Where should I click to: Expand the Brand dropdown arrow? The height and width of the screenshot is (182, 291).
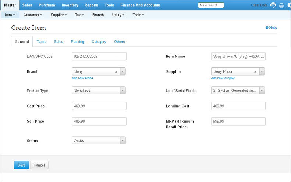click(x=123, y=72)
